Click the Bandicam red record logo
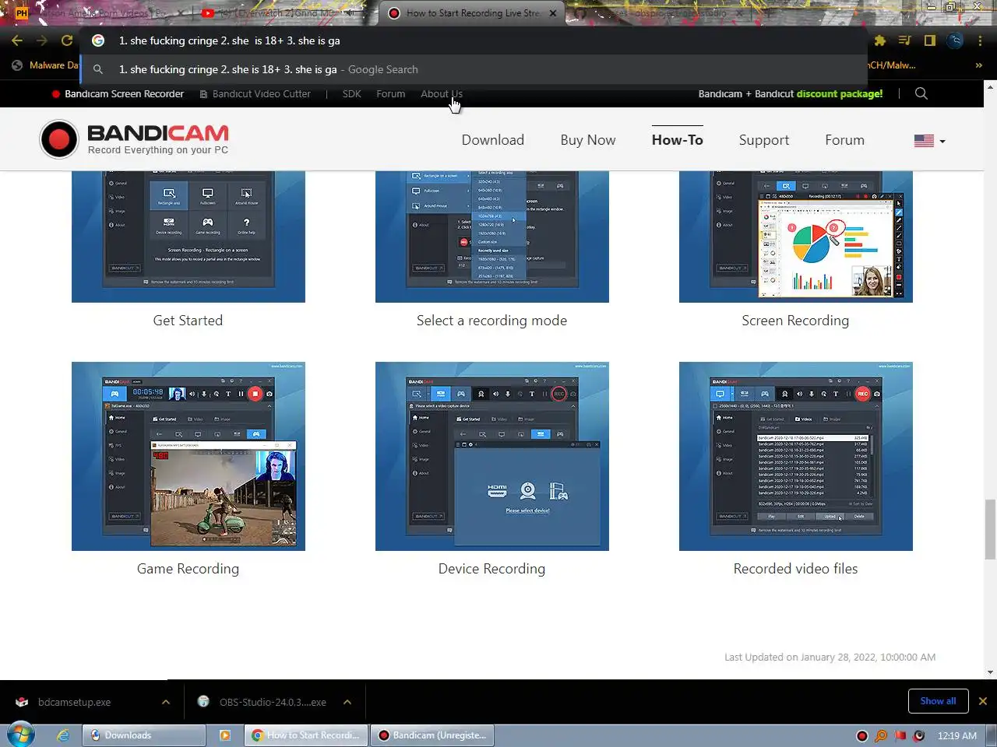Screen dimensions: 997x747 [x=59, y=140]
